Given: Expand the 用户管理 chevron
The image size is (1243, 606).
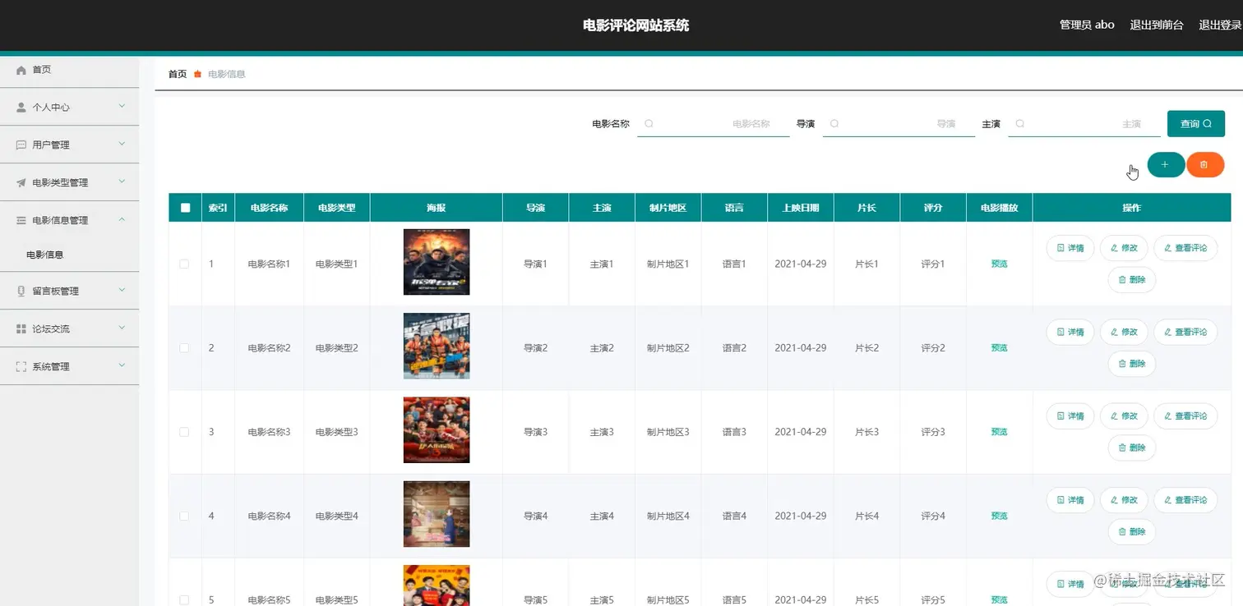Looking at the screenshot, I should tap(122, 145).
